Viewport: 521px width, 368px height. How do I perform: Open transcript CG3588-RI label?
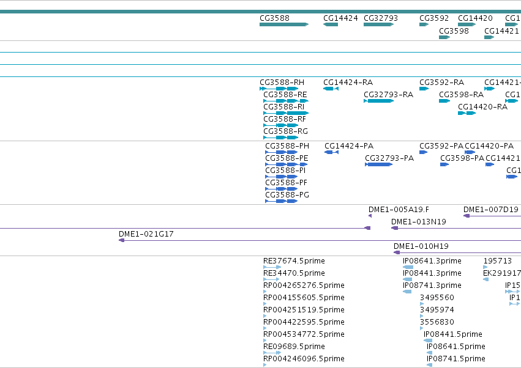[283, 107]
